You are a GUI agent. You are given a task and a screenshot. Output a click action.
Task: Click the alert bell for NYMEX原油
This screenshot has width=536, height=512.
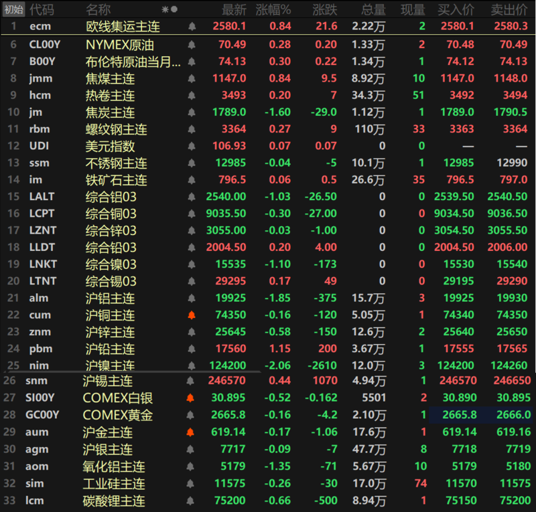192,44
